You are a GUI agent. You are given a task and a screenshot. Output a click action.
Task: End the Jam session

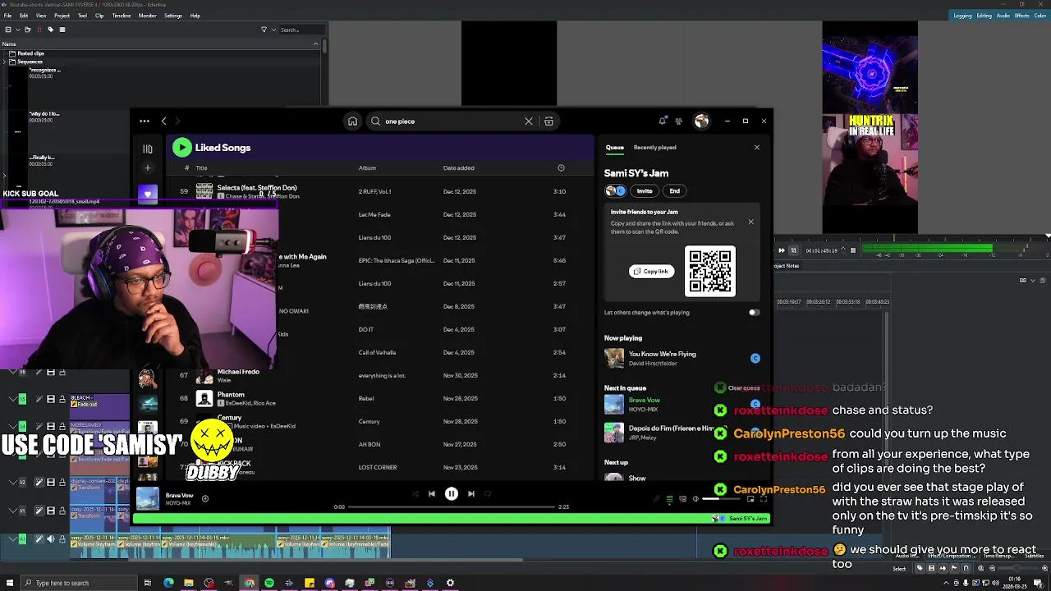(674, 191)
